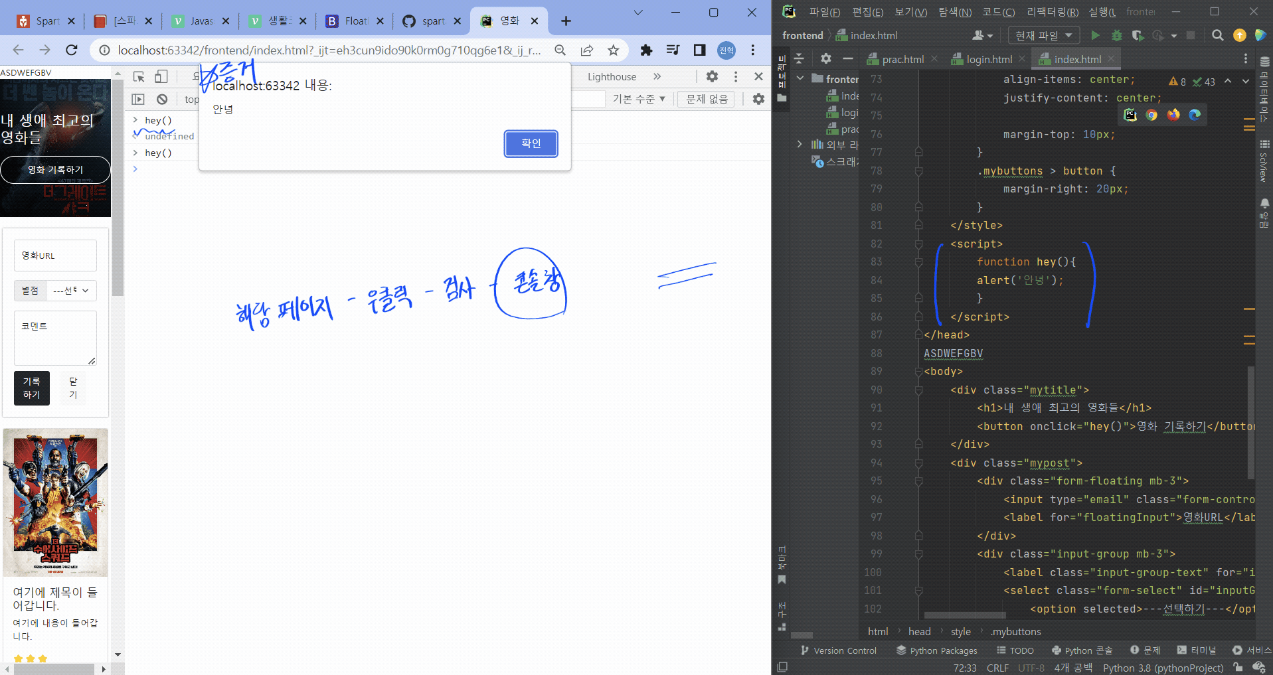This screenshot has width=1273, height=675.
Task: Click the 확인 button in the alert dialog
Action: [531, 143]
